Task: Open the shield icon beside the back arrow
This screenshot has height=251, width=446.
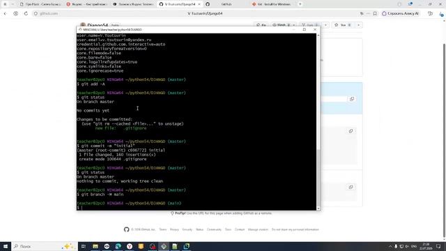Action: tap(15, 13)
